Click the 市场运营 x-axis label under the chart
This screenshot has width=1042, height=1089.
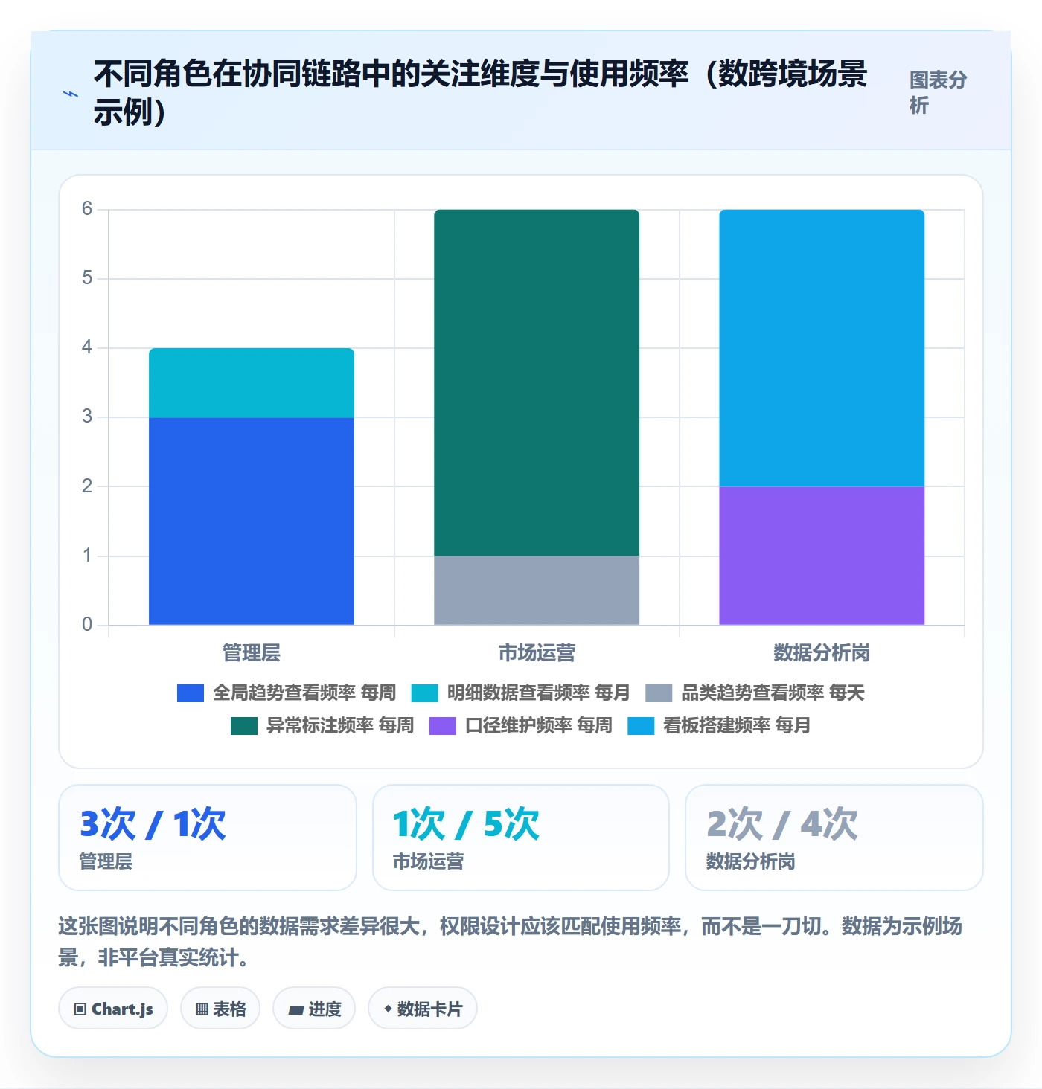[x=537, y=653]
